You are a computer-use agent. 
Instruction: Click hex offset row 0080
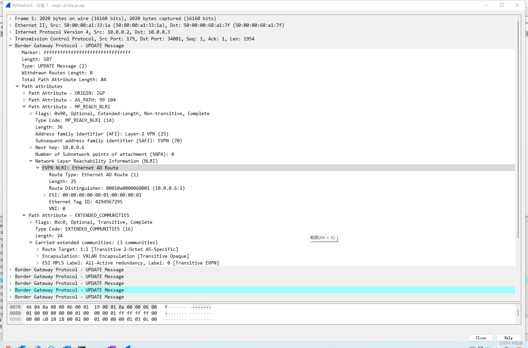pyautogui.click(x=15, y=313)
